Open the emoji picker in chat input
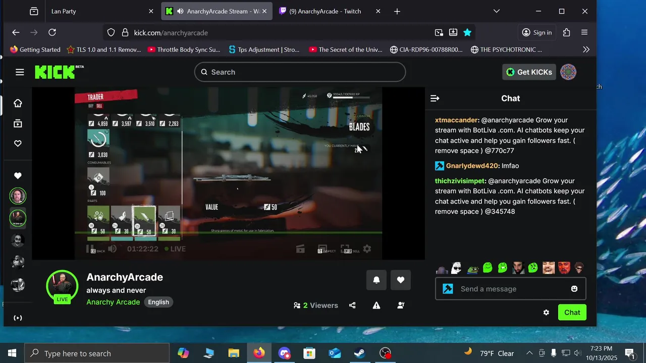Viewport: 646px width, 363px height. point(574,289)
